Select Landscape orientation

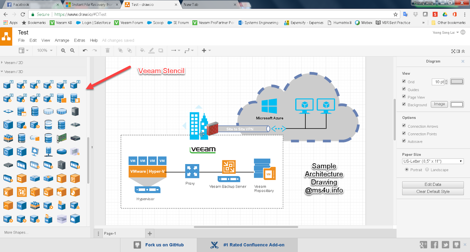click(x=427, y=169)
